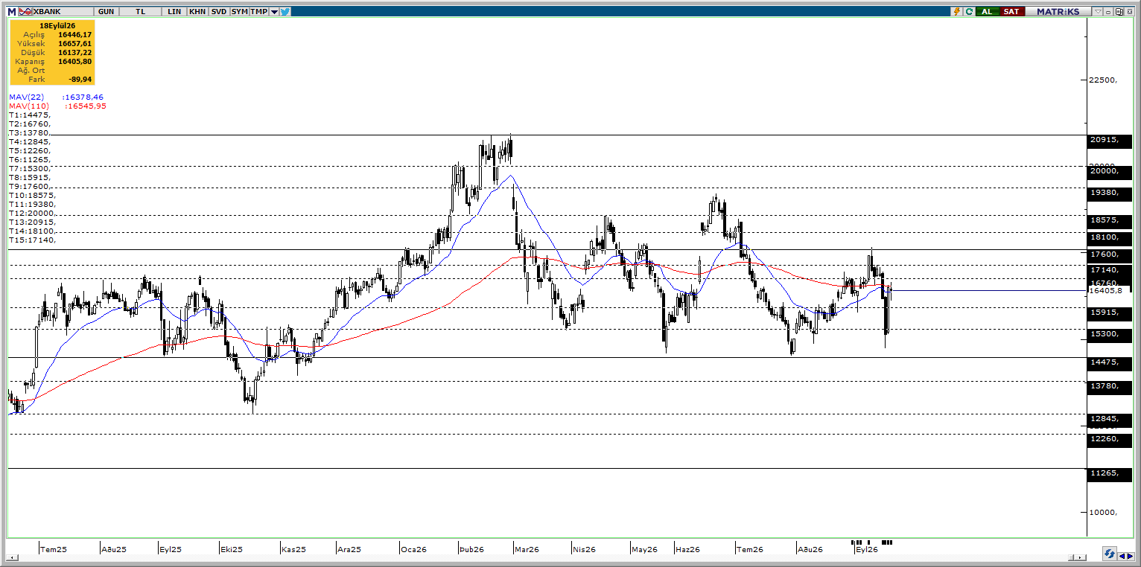Open the TMP template button
This screenshot has width=1141, height=567.
tap(259, 12)
